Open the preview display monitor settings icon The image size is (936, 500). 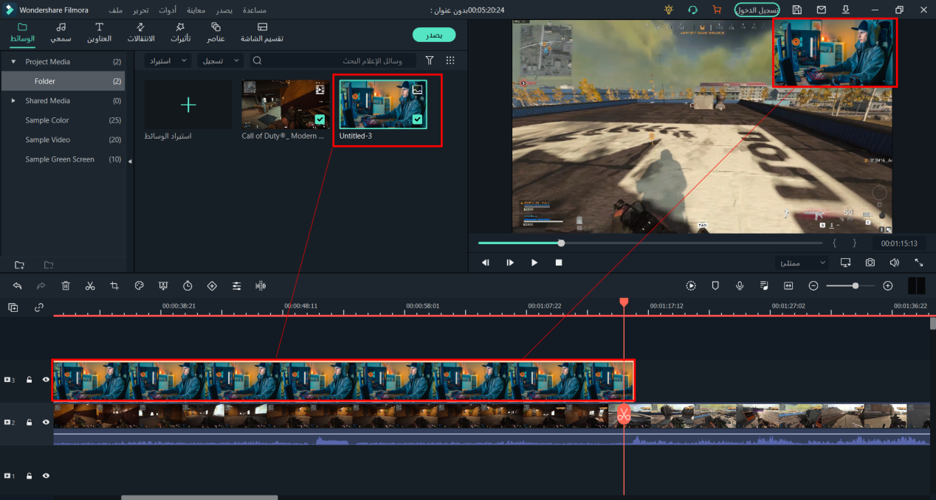click(846, 263)
